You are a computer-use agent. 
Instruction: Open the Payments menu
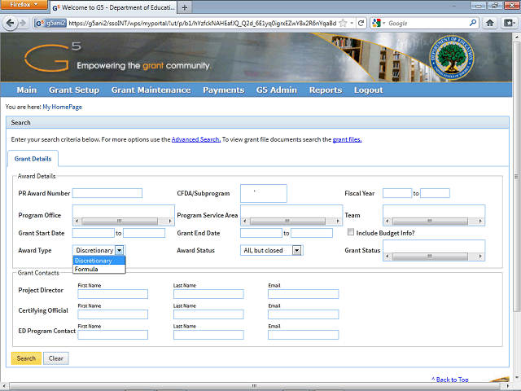click(x=223, y=90)
